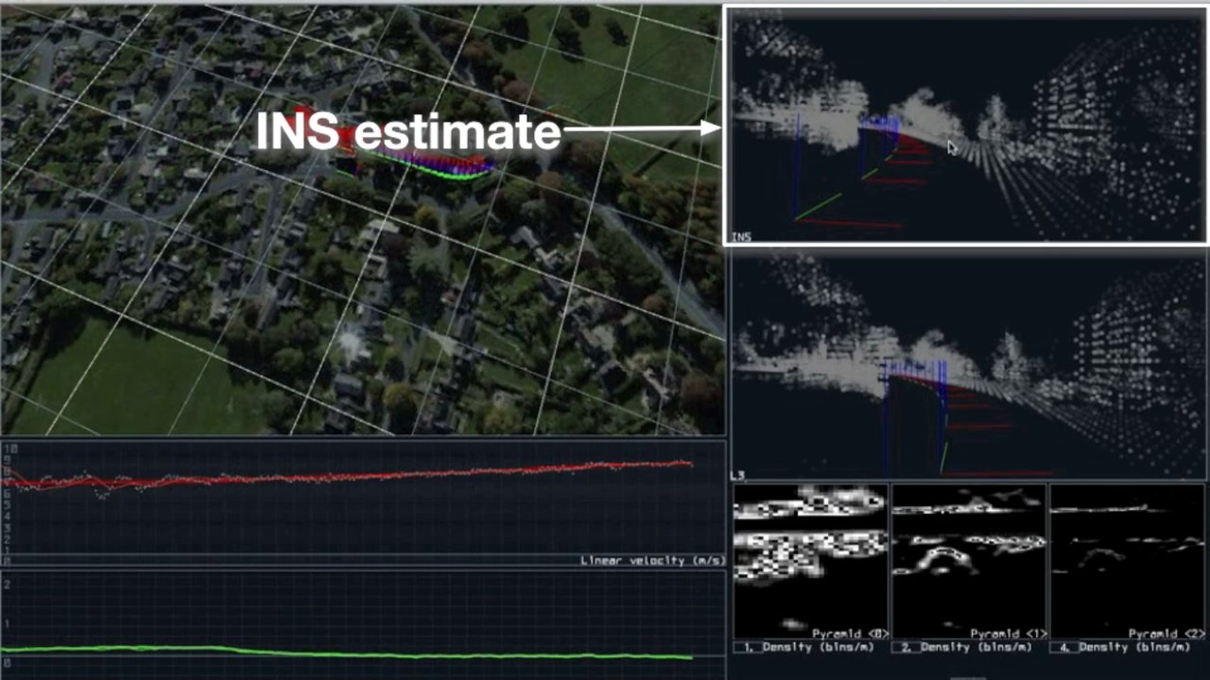Select the Pyramid <2> density image
Viewport: 1210px width, 680px height.
[1127, 561]
